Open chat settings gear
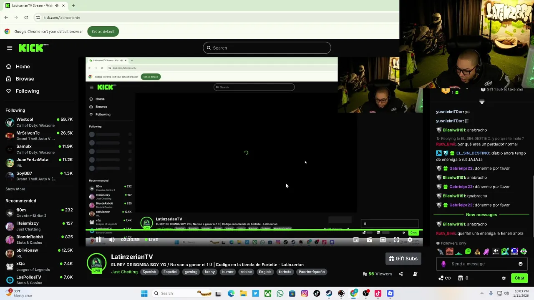Screen dimensions: 534x300 point(504,278)
